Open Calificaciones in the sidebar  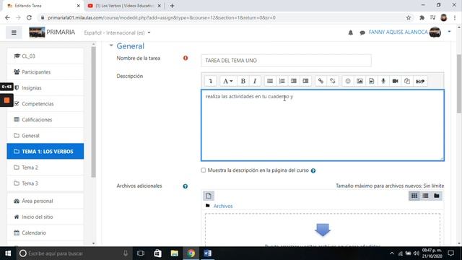[x=45, y=120]
